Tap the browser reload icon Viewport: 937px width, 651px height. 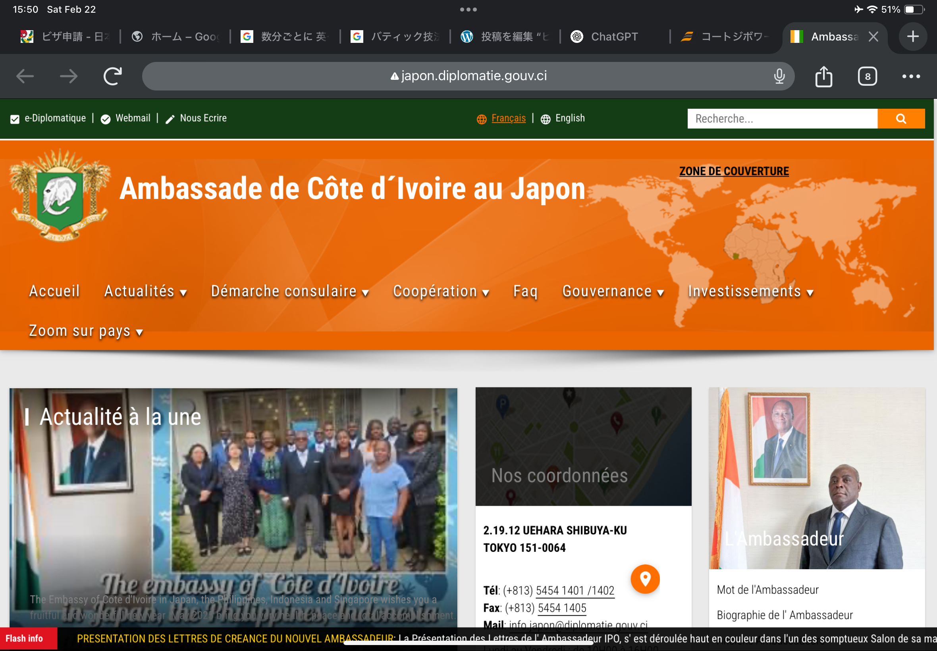[112, 76]
